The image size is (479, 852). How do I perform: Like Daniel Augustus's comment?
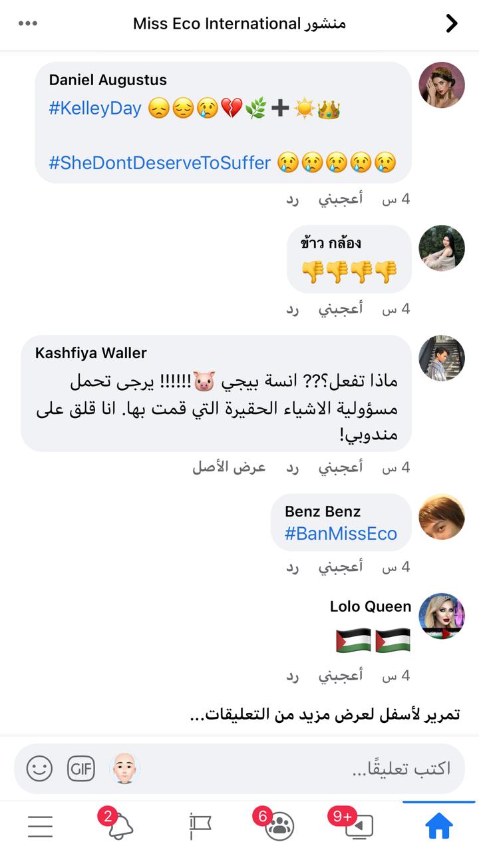[x=340, y=198]
